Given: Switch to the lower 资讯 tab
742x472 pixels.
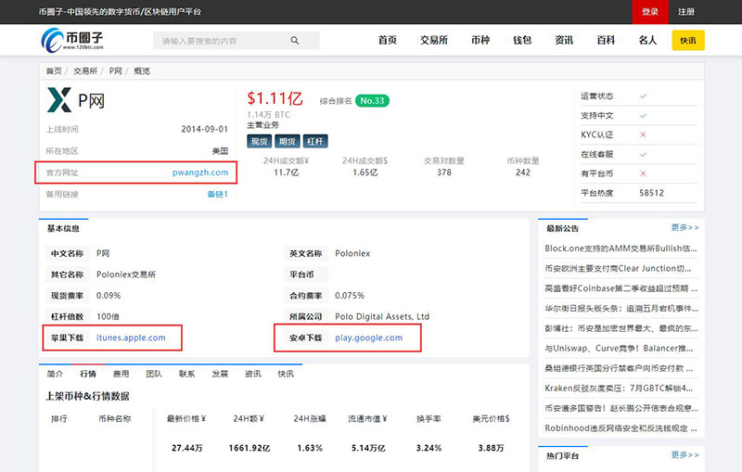Looking at the screenshot, I should (252, 374).
